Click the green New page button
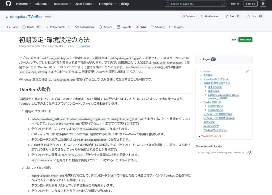This screenshot has width=272, height=195. pos(245,39)
